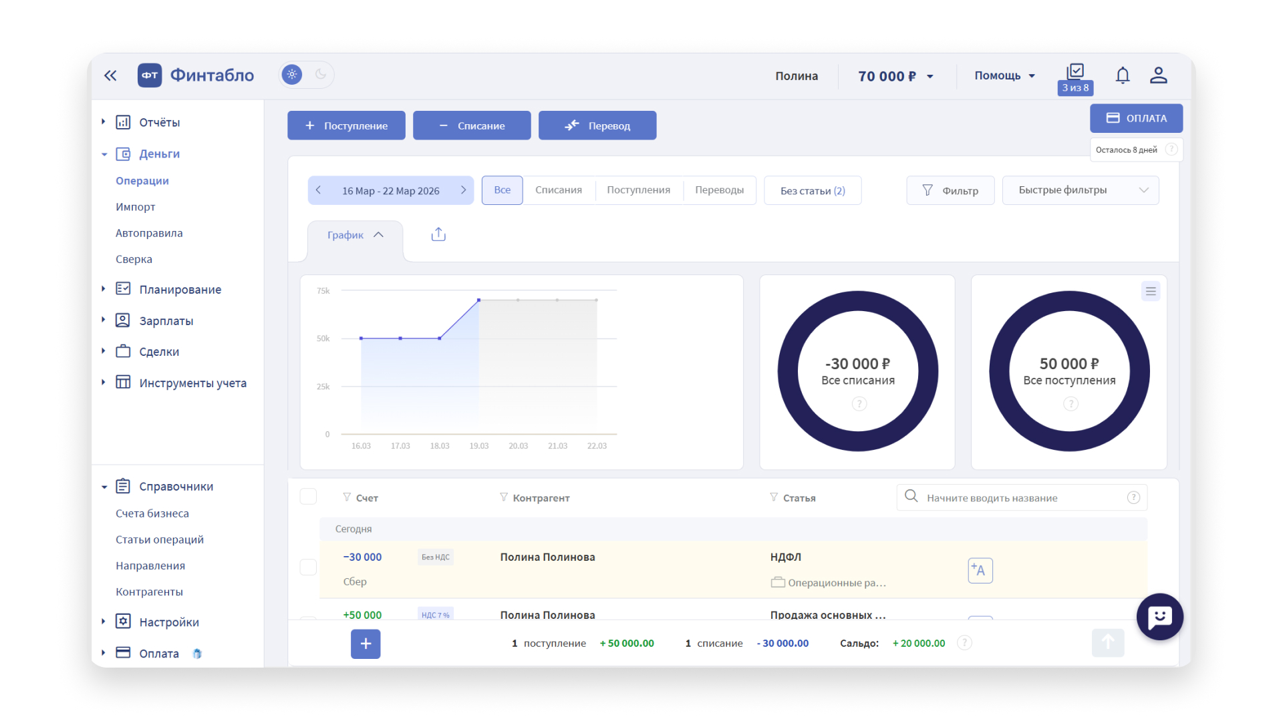
Task: Open Импорт in the Деньги menu
Action: [136, 207]
